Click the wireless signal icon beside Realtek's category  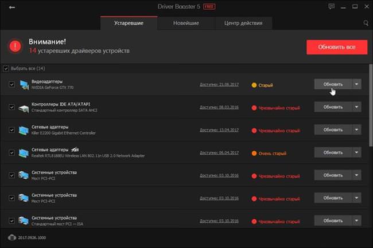(x=75, y=149)
